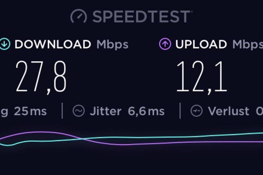Click the Speedtest gauge logo icon
263x175 pixels.
(79, 16)
